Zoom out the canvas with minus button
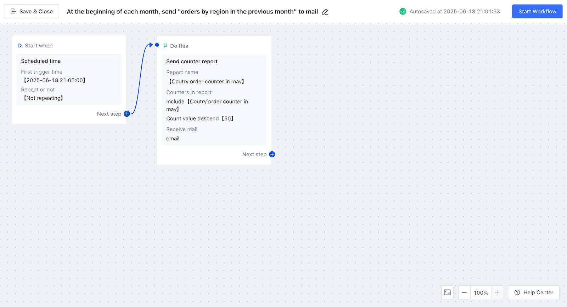The image size is (567, 307). click(x=464, y=292)
